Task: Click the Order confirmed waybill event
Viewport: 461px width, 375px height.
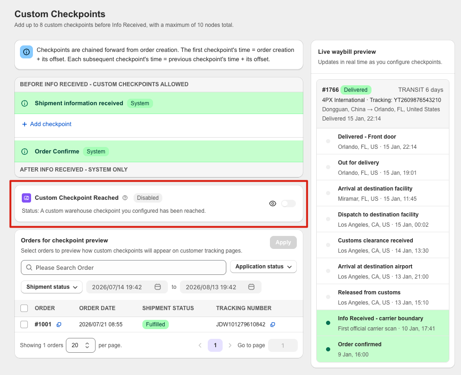Action: (x=383, y=349)
